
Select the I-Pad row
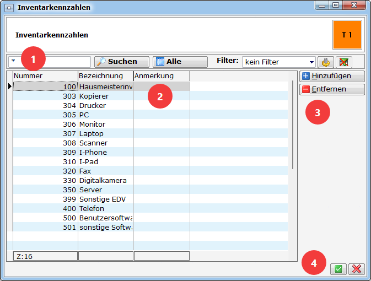click(150, 161)
